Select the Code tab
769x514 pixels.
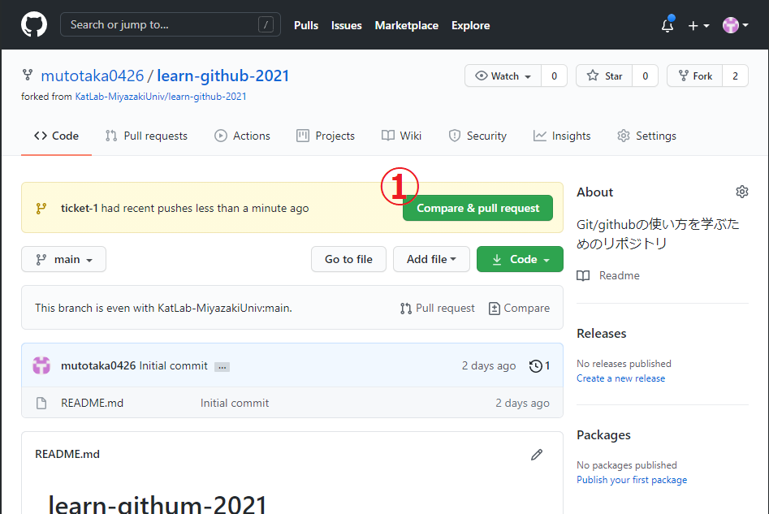coord(56,136)
